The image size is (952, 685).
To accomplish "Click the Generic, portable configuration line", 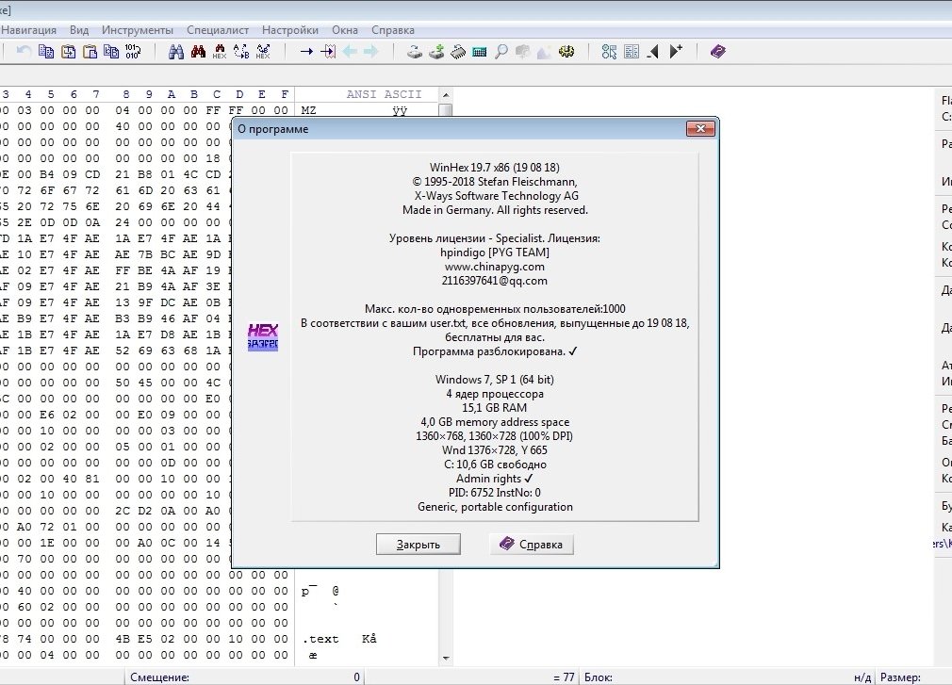I will tap(495, 507).
